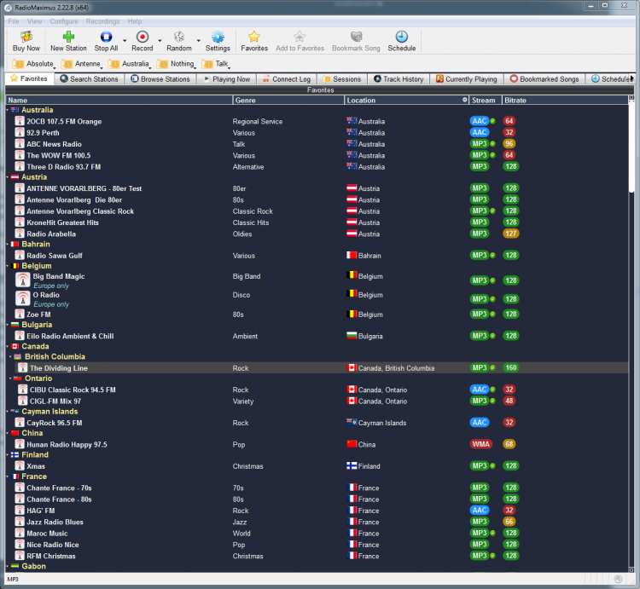The image size is (640, 589).
Task: Collapse the British Columbia subgroup
Action: pos(11,356)
